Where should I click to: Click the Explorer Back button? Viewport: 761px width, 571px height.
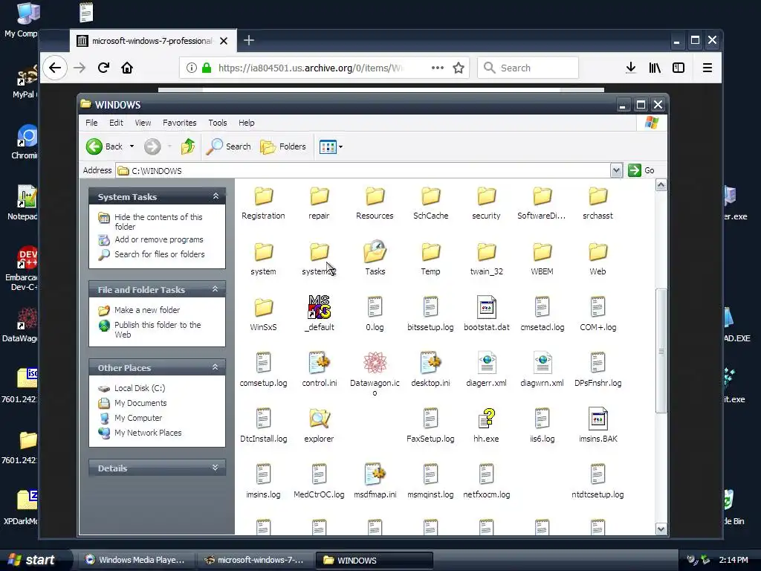104,146
